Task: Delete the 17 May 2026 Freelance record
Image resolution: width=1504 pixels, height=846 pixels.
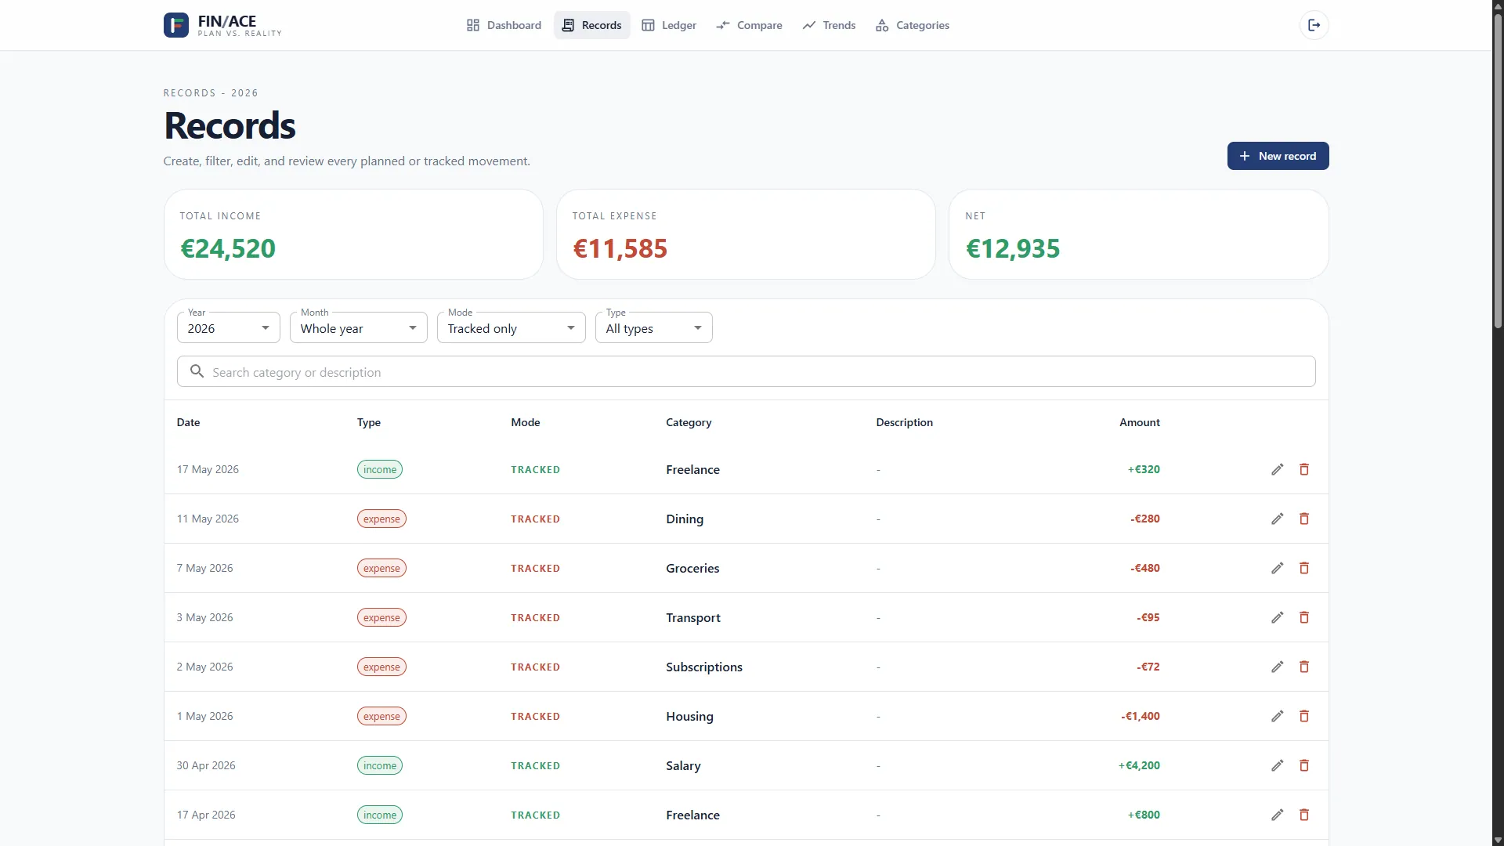Action: coord(1304,469)
